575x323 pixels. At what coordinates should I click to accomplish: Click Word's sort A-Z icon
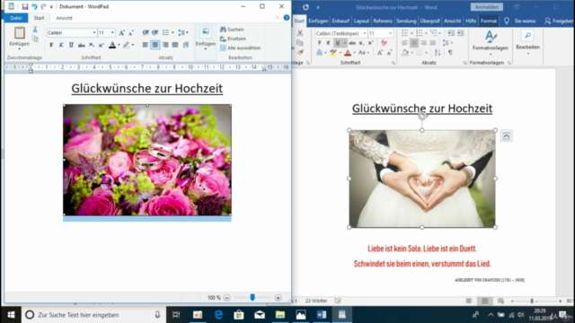[x=438, y=53]
